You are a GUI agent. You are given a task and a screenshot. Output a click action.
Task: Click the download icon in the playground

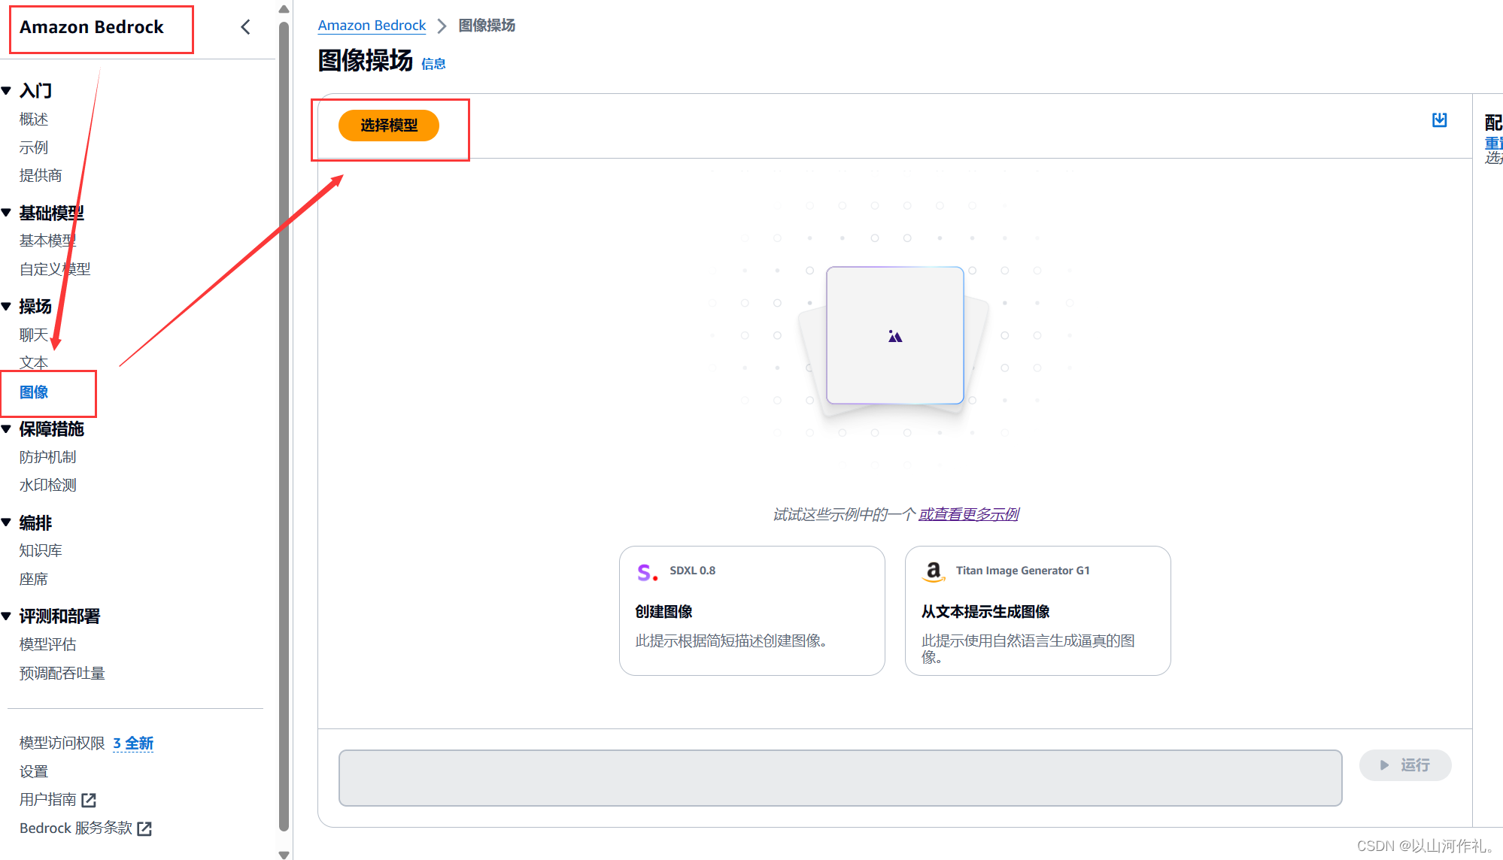coord(1439,120)
